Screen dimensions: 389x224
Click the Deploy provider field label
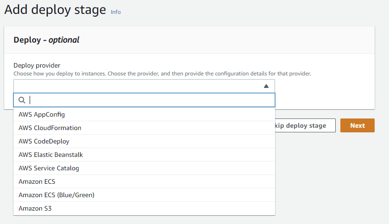pyautogui.click(x=37, y=65)
